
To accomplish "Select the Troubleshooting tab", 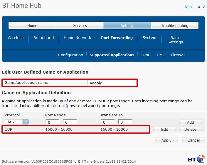I will pyautogui.click(x=175, y=26).
